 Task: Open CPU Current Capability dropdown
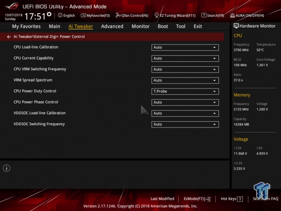click(x=185, y=59)
